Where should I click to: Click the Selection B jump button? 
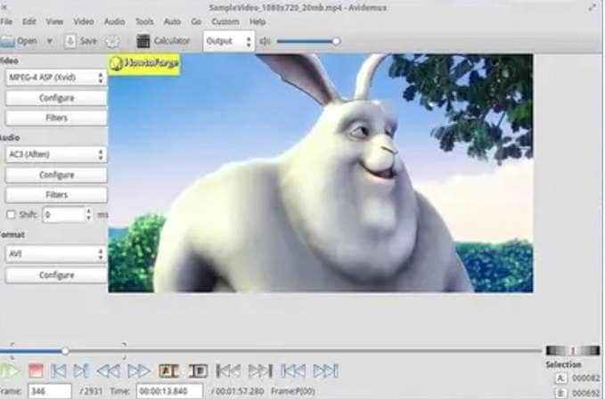560,394
